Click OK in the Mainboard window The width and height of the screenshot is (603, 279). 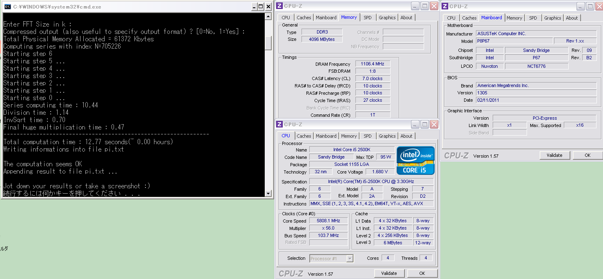(x=587, y=155)
